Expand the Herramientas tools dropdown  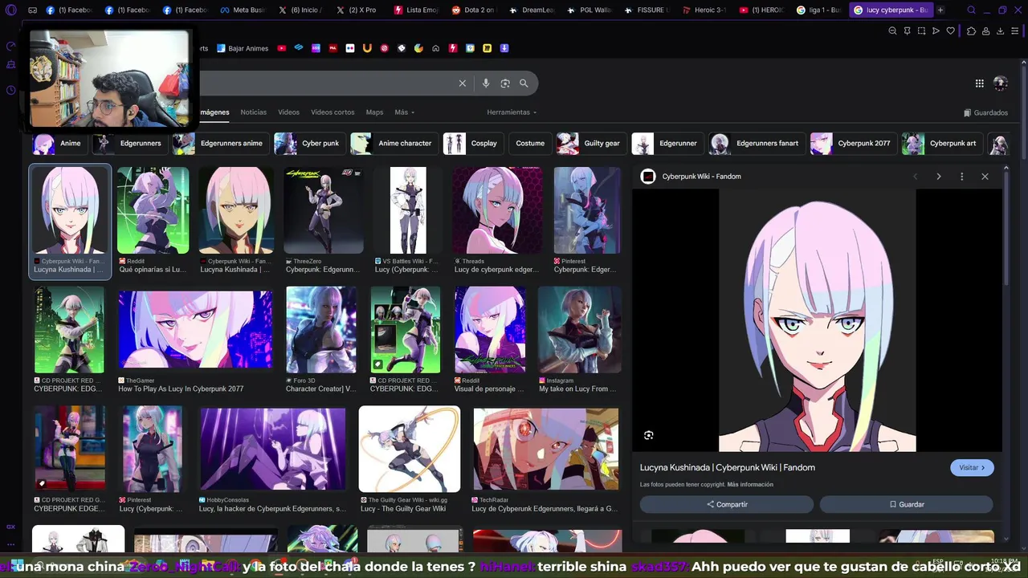[512, 112]
